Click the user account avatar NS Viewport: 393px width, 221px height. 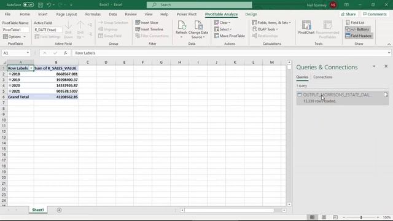point(333,5)
